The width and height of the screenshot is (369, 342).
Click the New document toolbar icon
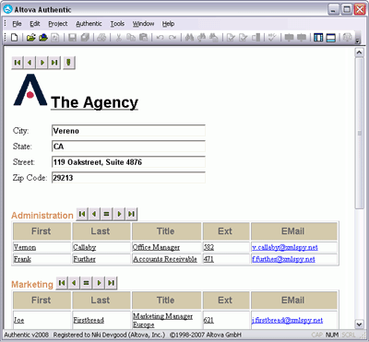point(14,38)
